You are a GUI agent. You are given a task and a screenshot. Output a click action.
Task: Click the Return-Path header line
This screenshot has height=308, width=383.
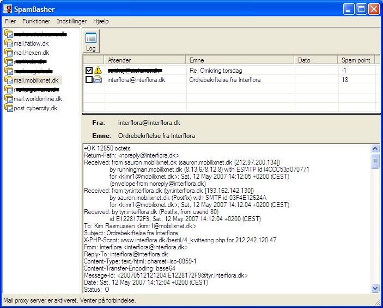(131, 155)
